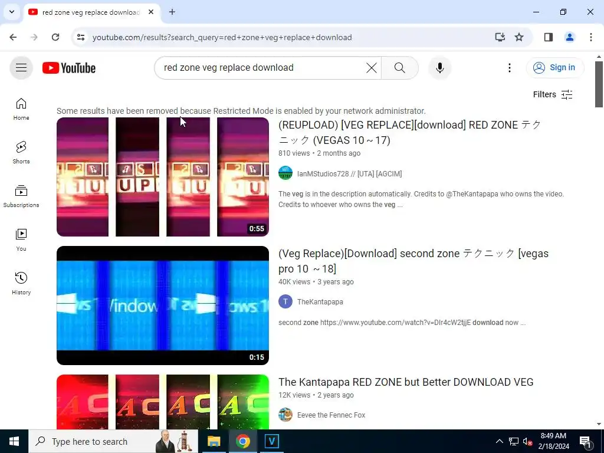Click the install app icon in address bar
The height and width of the screenshot is (453, 604).
[500, 37]
